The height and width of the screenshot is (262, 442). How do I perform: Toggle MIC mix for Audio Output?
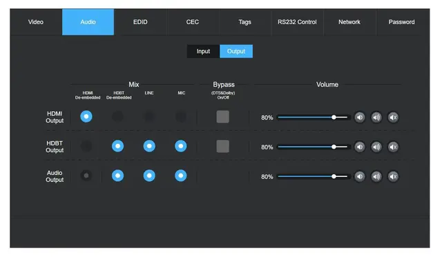tap(181, 176)
